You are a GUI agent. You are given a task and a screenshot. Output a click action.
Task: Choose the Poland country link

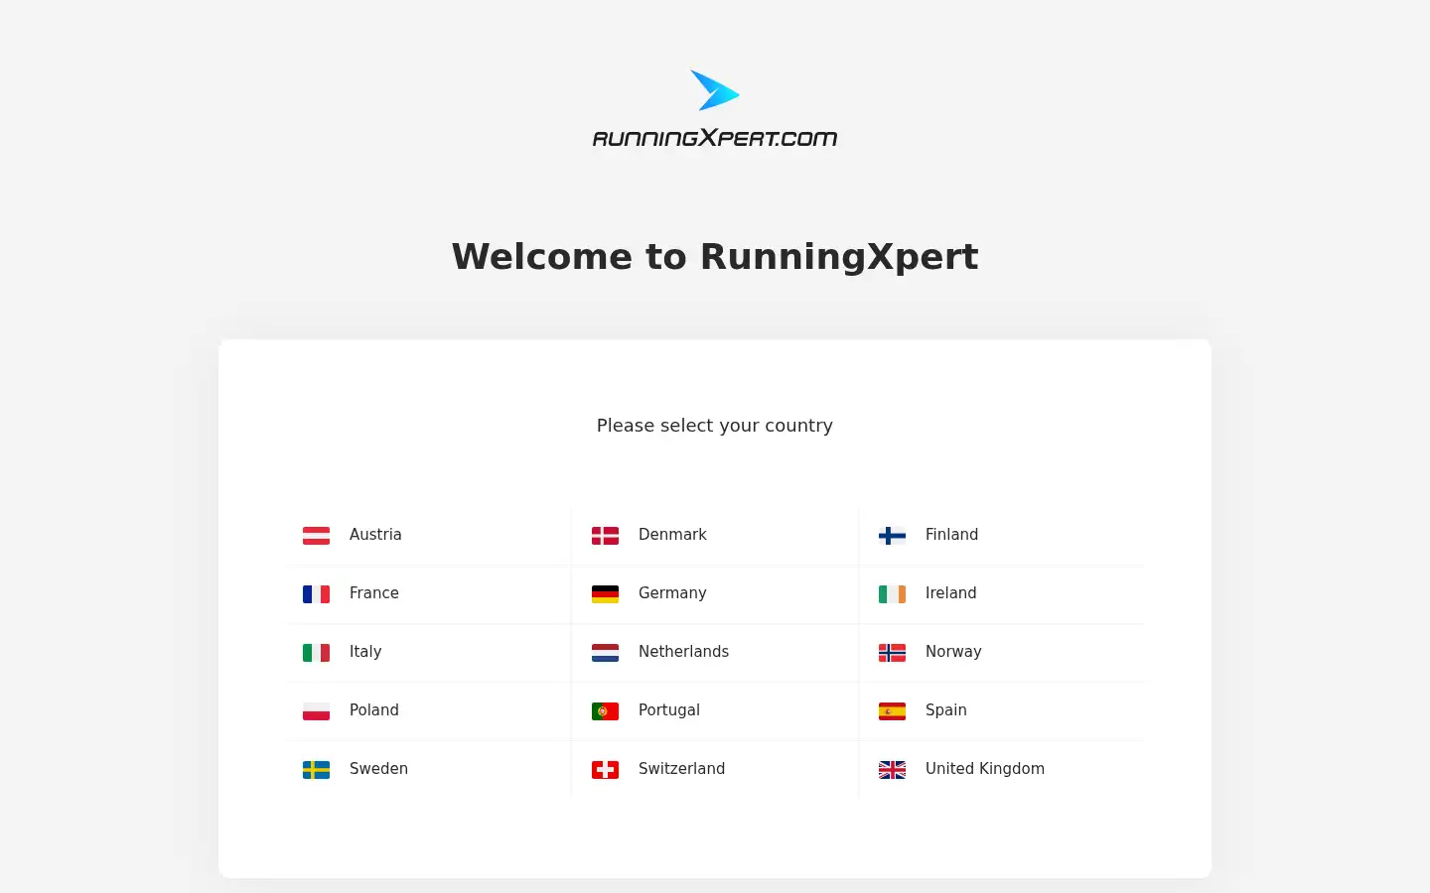[x=374, y=710]
